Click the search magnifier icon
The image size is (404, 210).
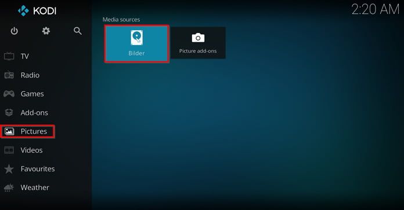click(78, 31)
